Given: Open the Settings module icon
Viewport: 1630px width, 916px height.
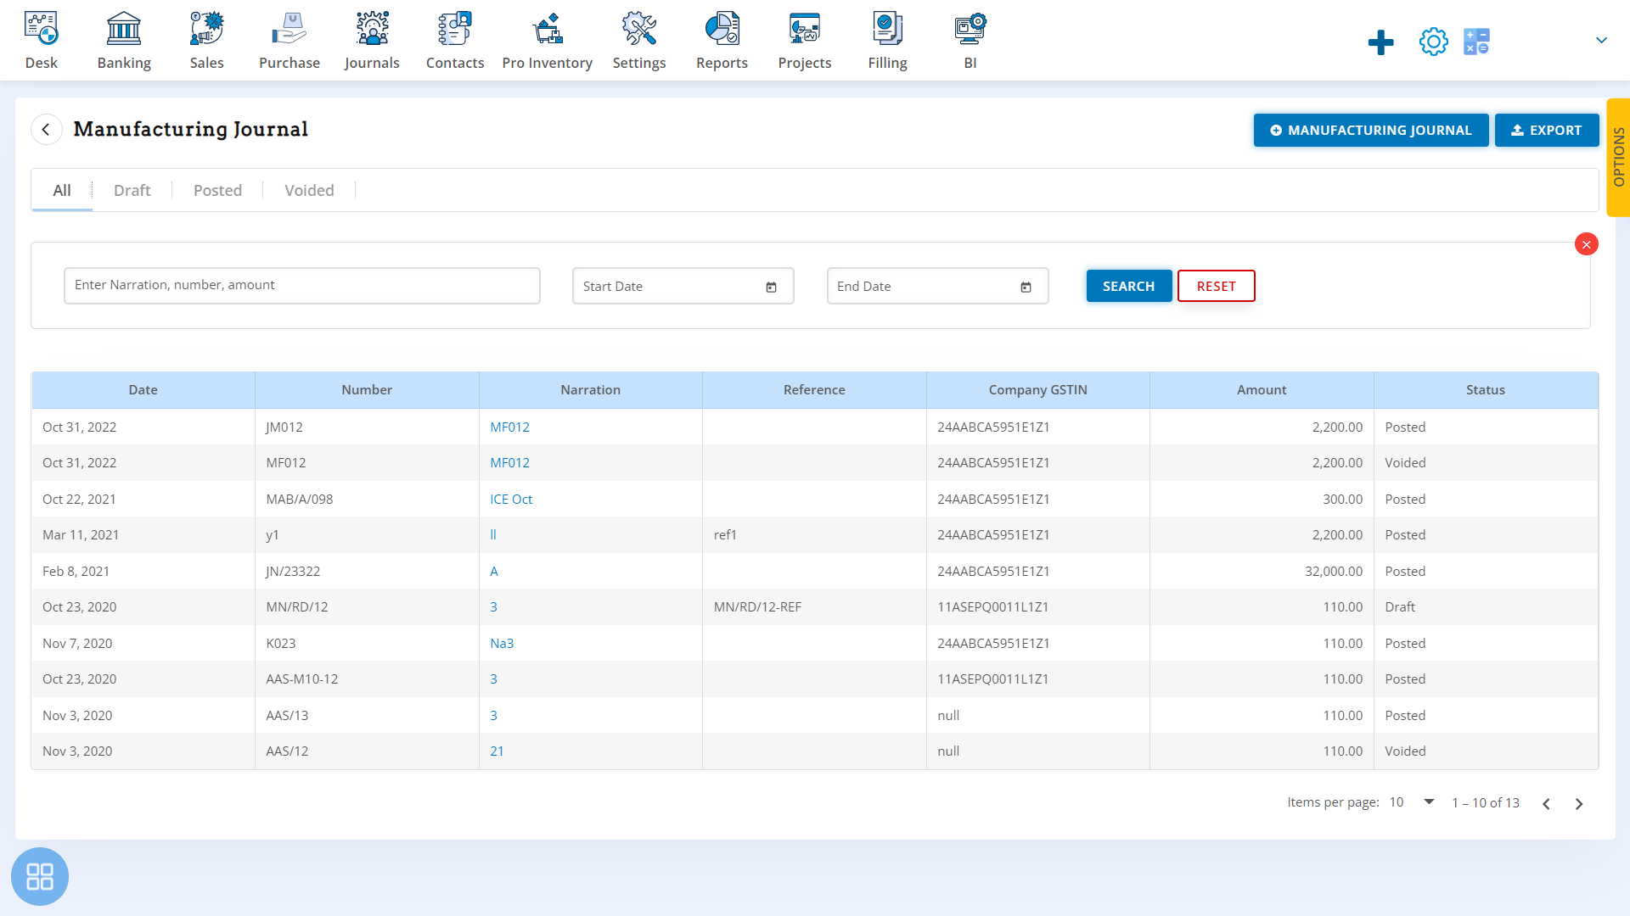Looking at the screenshot, I should point(639,28).
